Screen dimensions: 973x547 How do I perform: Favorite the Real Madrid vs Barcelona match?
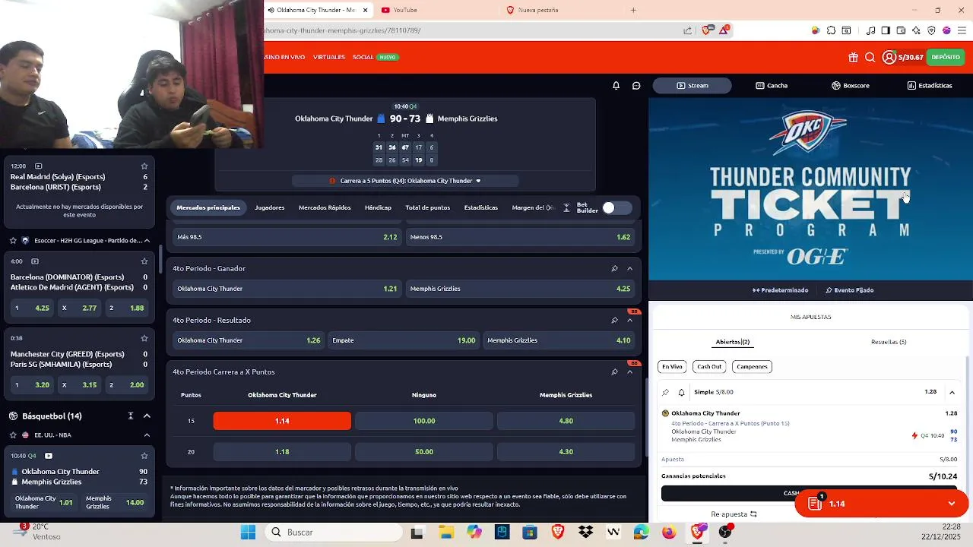[x=144, y=166]
